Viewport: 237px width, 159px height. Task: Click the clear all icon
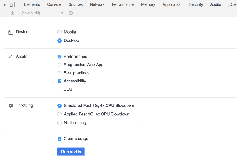(x=70, y=13)
